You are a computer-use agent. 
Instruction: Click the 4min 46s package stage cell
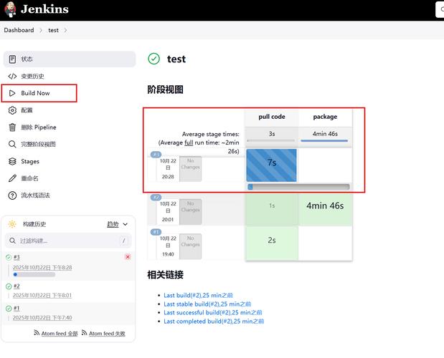[325, 205]
